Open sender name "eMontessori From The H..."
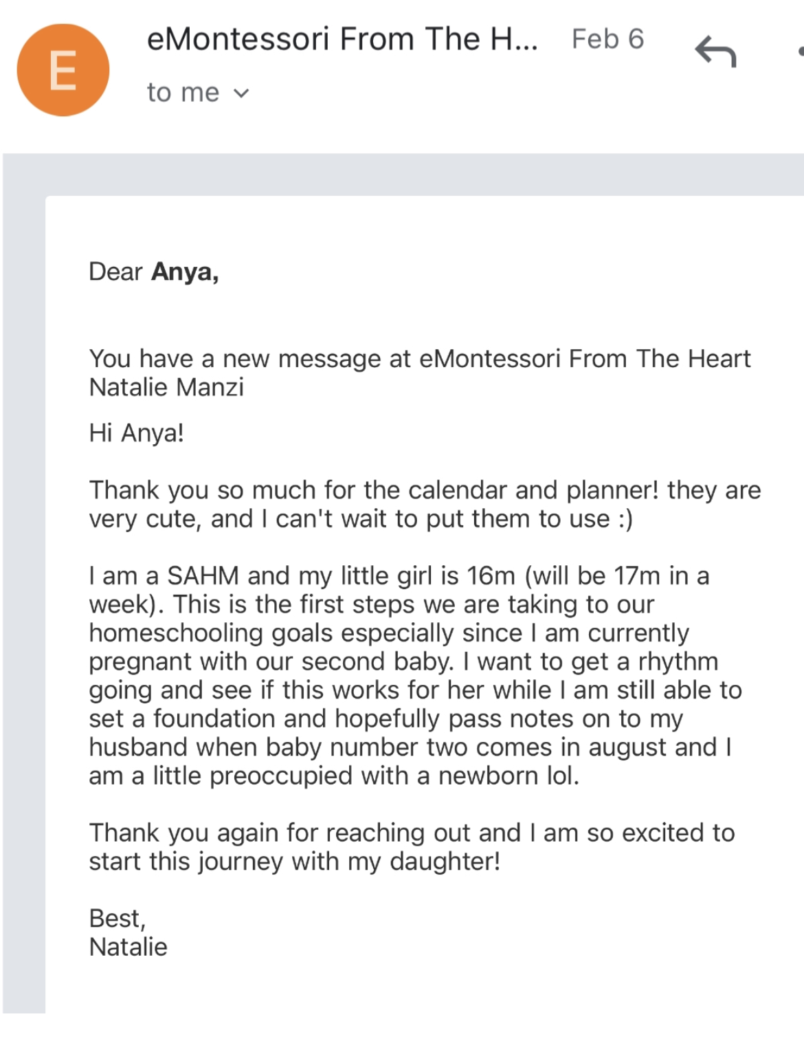 click(342, 39)
